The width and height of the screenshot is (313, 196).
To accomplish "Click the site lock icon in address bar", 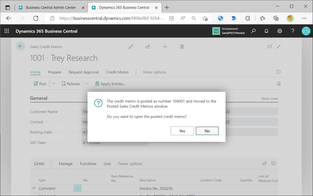I will click(52, 18).
